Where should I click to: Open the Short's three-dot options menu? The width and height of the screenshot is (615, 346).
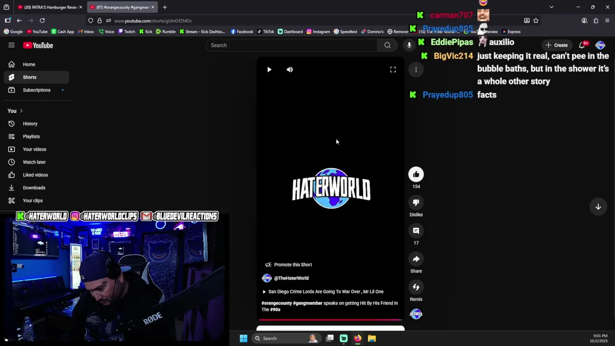tap(416, 70)
